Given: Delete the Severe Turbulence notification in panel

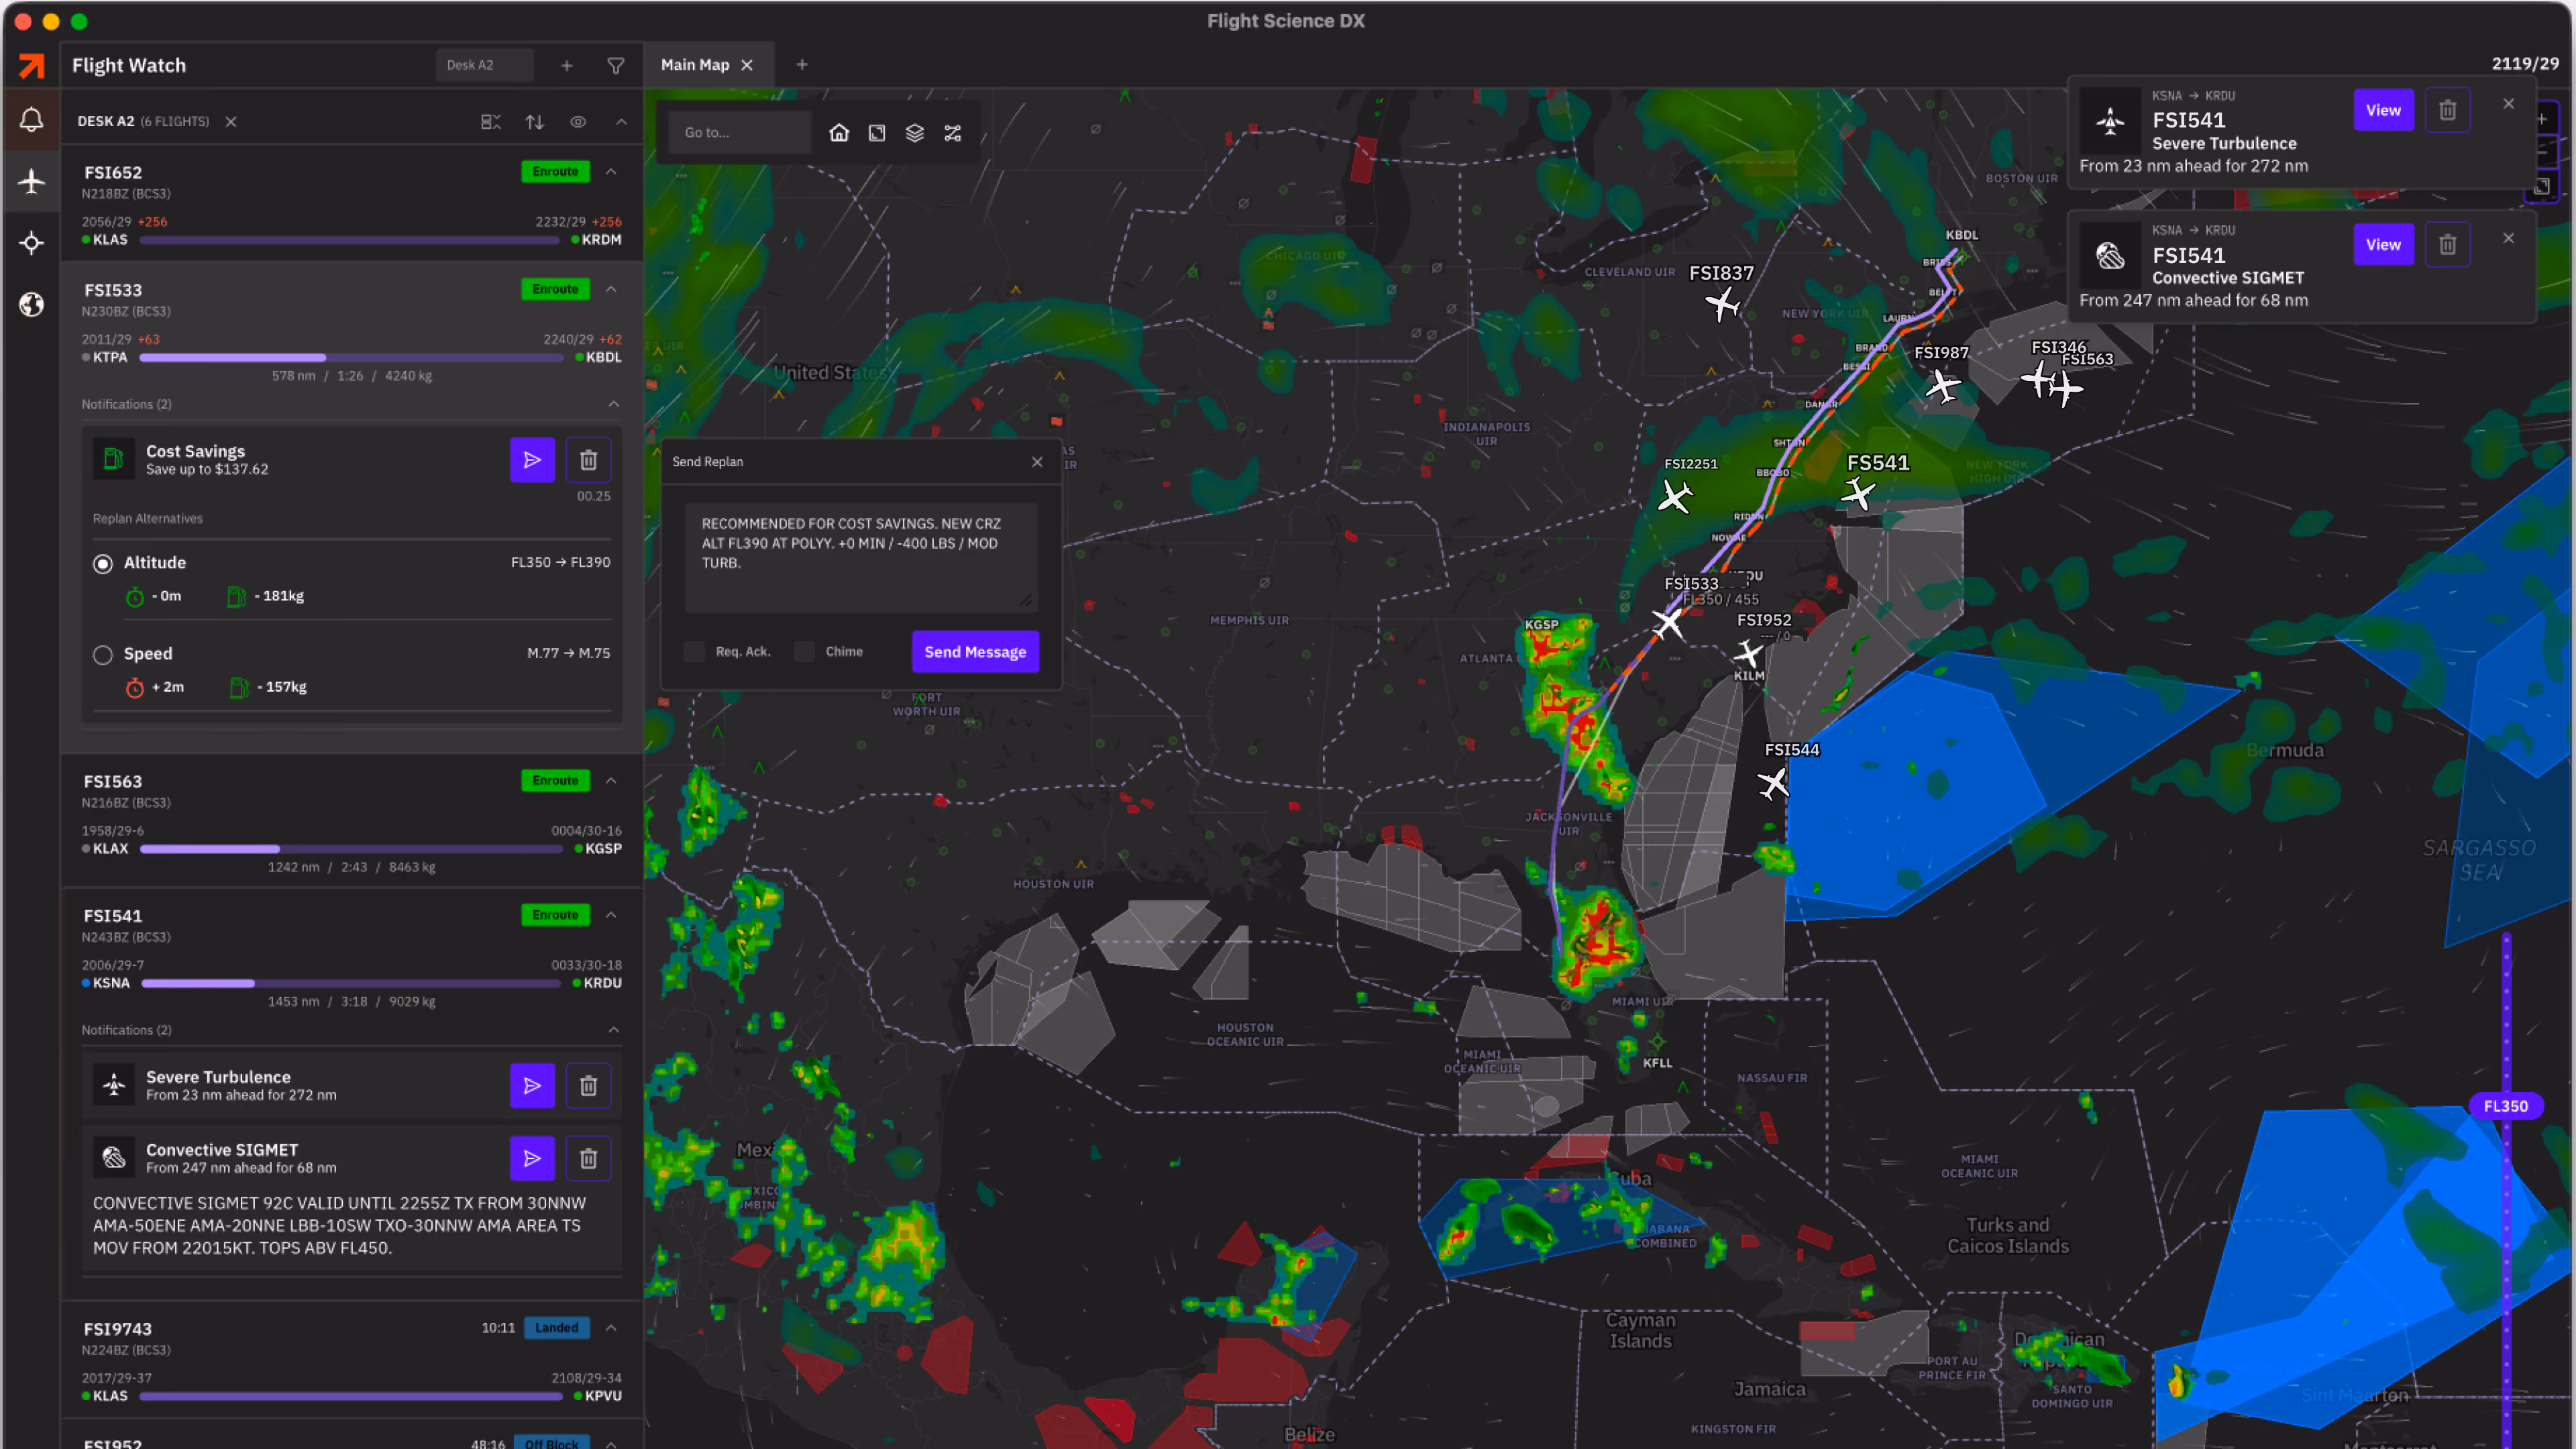Looking at the screenshot, I should (x=588, y=1086).
